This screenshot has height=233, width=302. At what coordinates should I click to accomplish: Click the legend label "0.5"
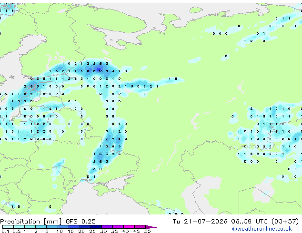pos(16,231)
